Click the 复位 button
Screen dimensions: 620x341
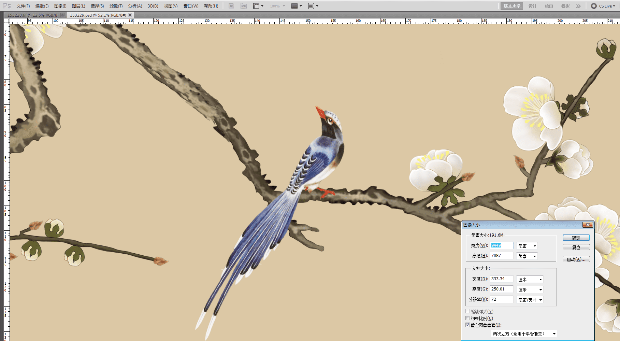(576, 247)
